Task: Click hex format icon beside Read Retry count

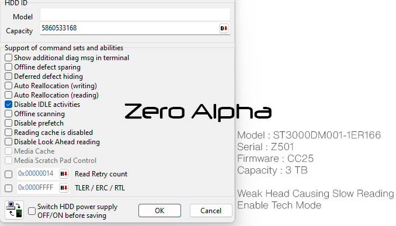Action: point(64,173)
